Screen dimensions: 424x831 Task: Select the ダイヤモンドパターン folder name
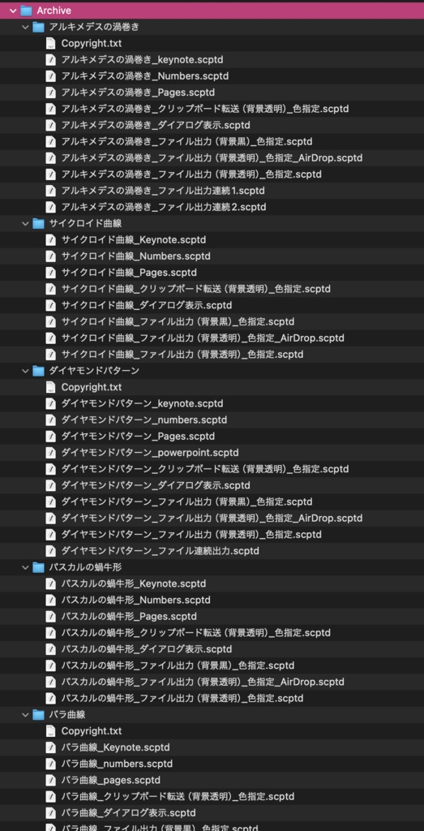pos(94,371)
